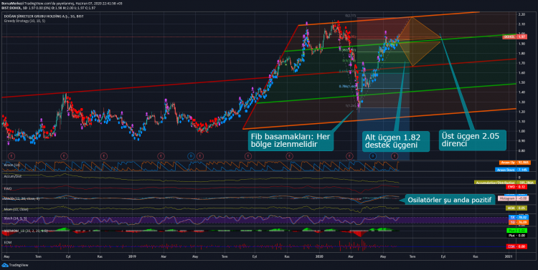Viewport: 538px width, 270px height.
Task: Click the Mom (10, close) indicator label
Action: pyautogui.click(x=16, y=209)
